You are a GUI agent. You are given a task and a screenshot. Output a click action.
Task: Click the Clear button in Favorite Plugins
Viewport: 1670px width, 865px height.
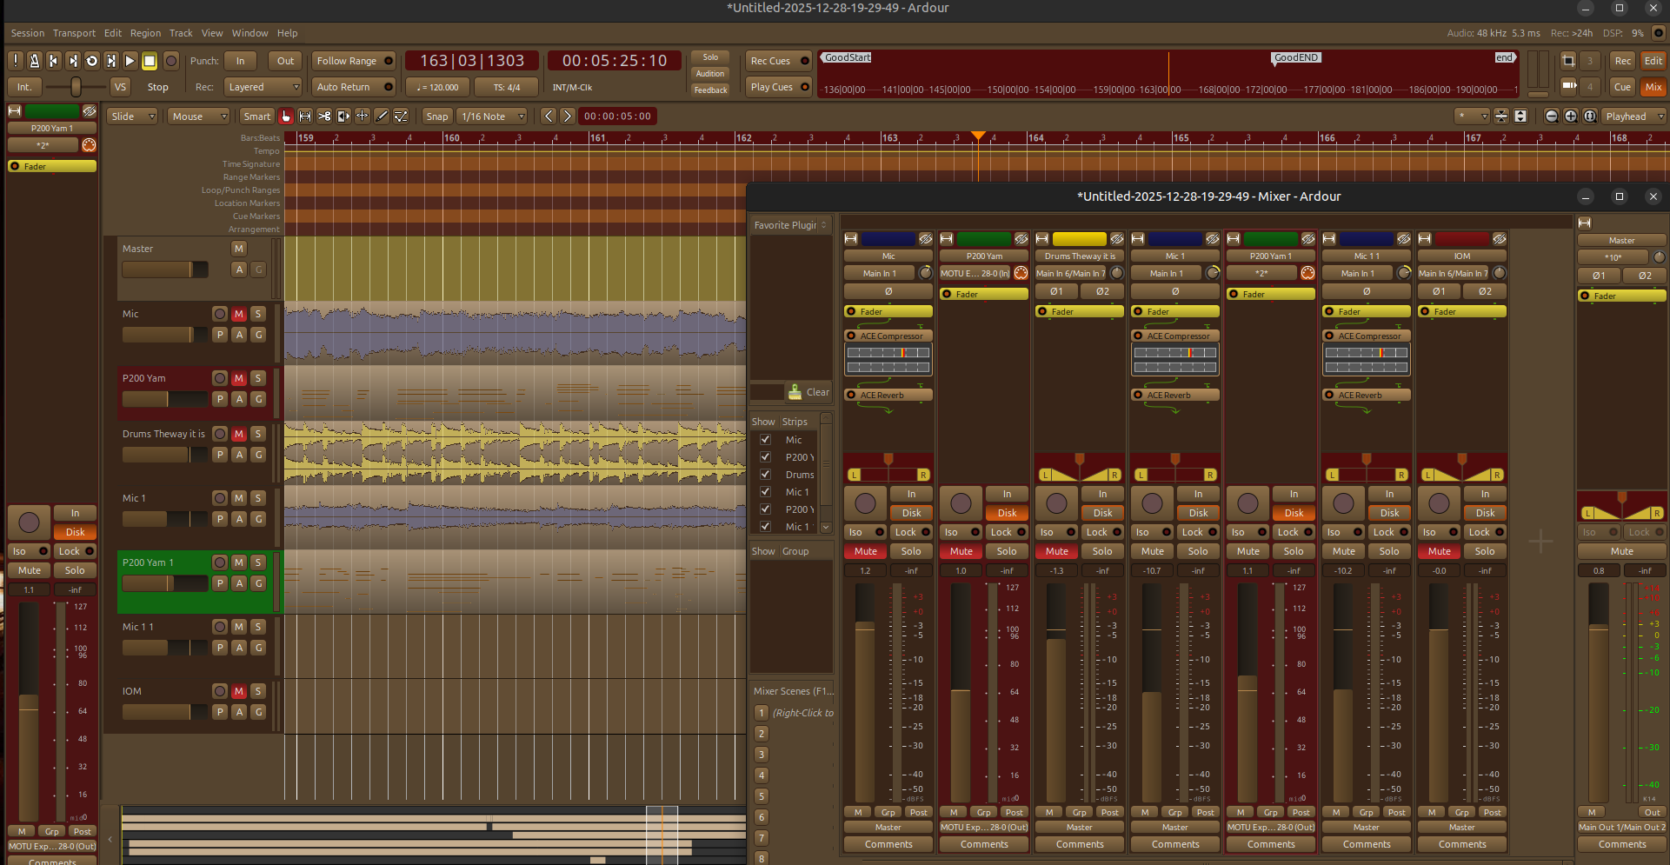click(x=808, y=392)
